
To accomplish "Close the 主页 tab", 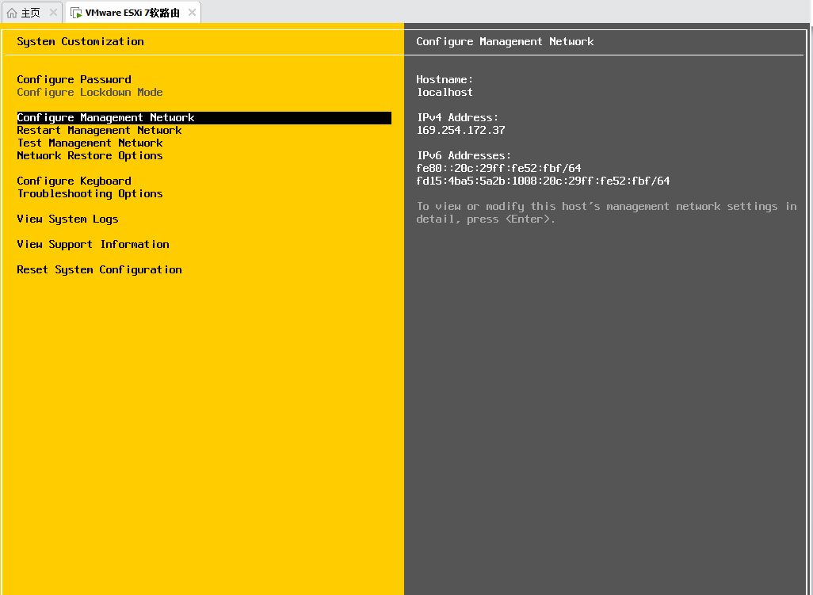I will pyautogui.click(x=53, y=13).
